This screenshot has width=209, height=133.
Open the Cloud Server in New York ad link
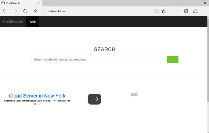point(37,96)
